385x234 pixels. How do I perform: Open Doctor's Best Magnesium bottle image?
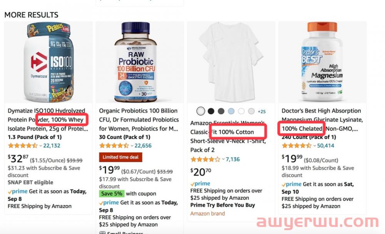322,61
